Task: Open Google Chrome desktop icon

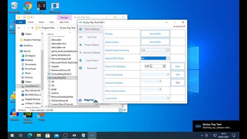Action: [28, 7]
